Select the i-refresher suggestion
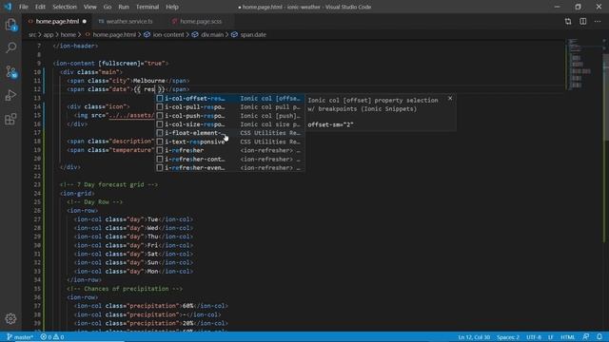Viewport: 609px width, 342px height. [230, 150]
